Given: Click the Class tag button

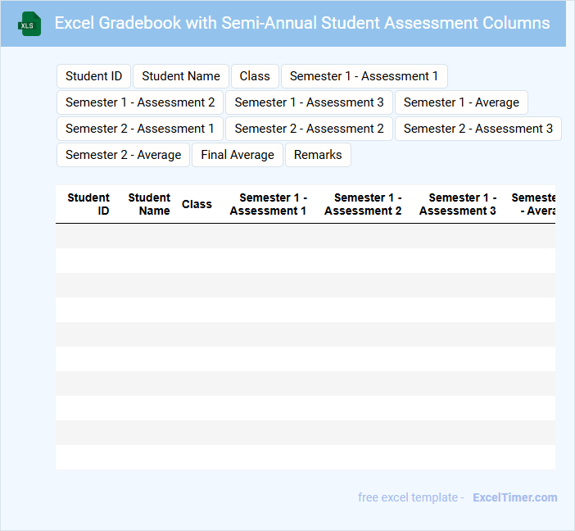Looking at the screenshot, I should click(255, 76).
